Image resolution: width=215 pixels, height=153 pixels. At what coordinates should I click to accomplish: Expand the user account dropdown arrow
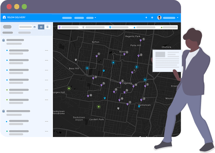tap(177, 18)
